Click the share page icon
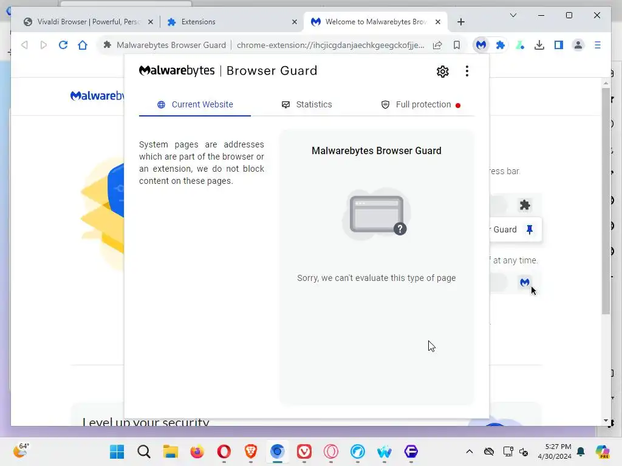This screenshot has height=466, width=622. (437, 45)
